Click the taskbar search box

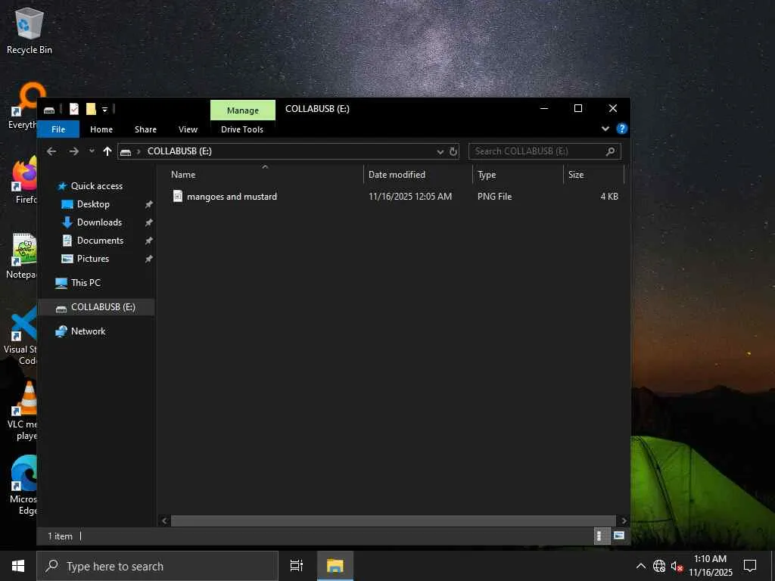coord(157,566)
